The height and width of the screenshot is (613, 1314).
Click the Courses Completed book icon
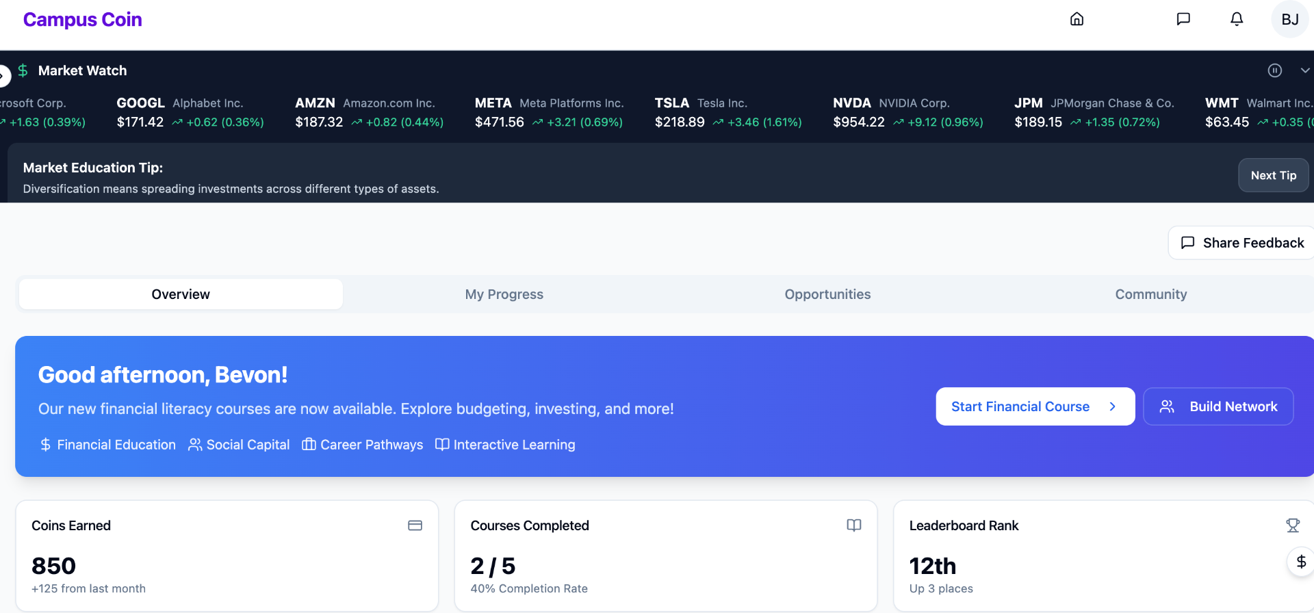[853, 525]
